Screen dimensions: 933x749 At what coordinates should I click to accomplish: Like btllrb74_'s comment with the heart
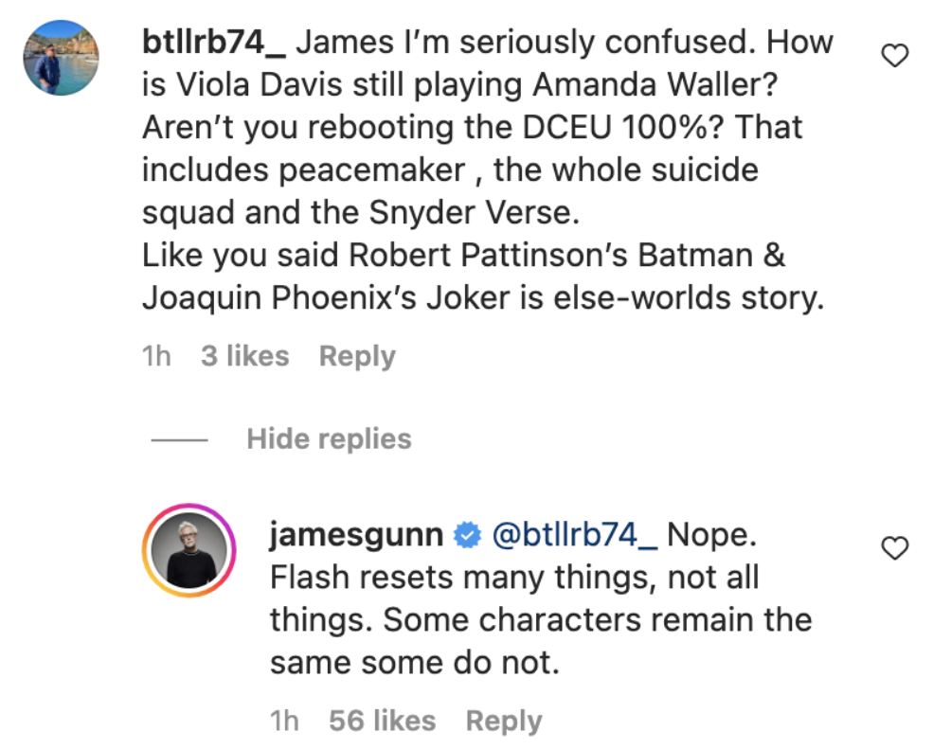pyautogui.click(x=894, y=58)
